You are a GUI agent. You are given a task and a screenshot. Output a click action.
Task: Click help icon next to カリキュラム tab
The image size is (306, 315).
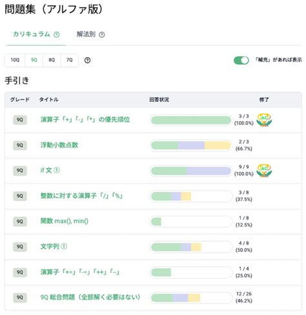[x=57, y=35]
